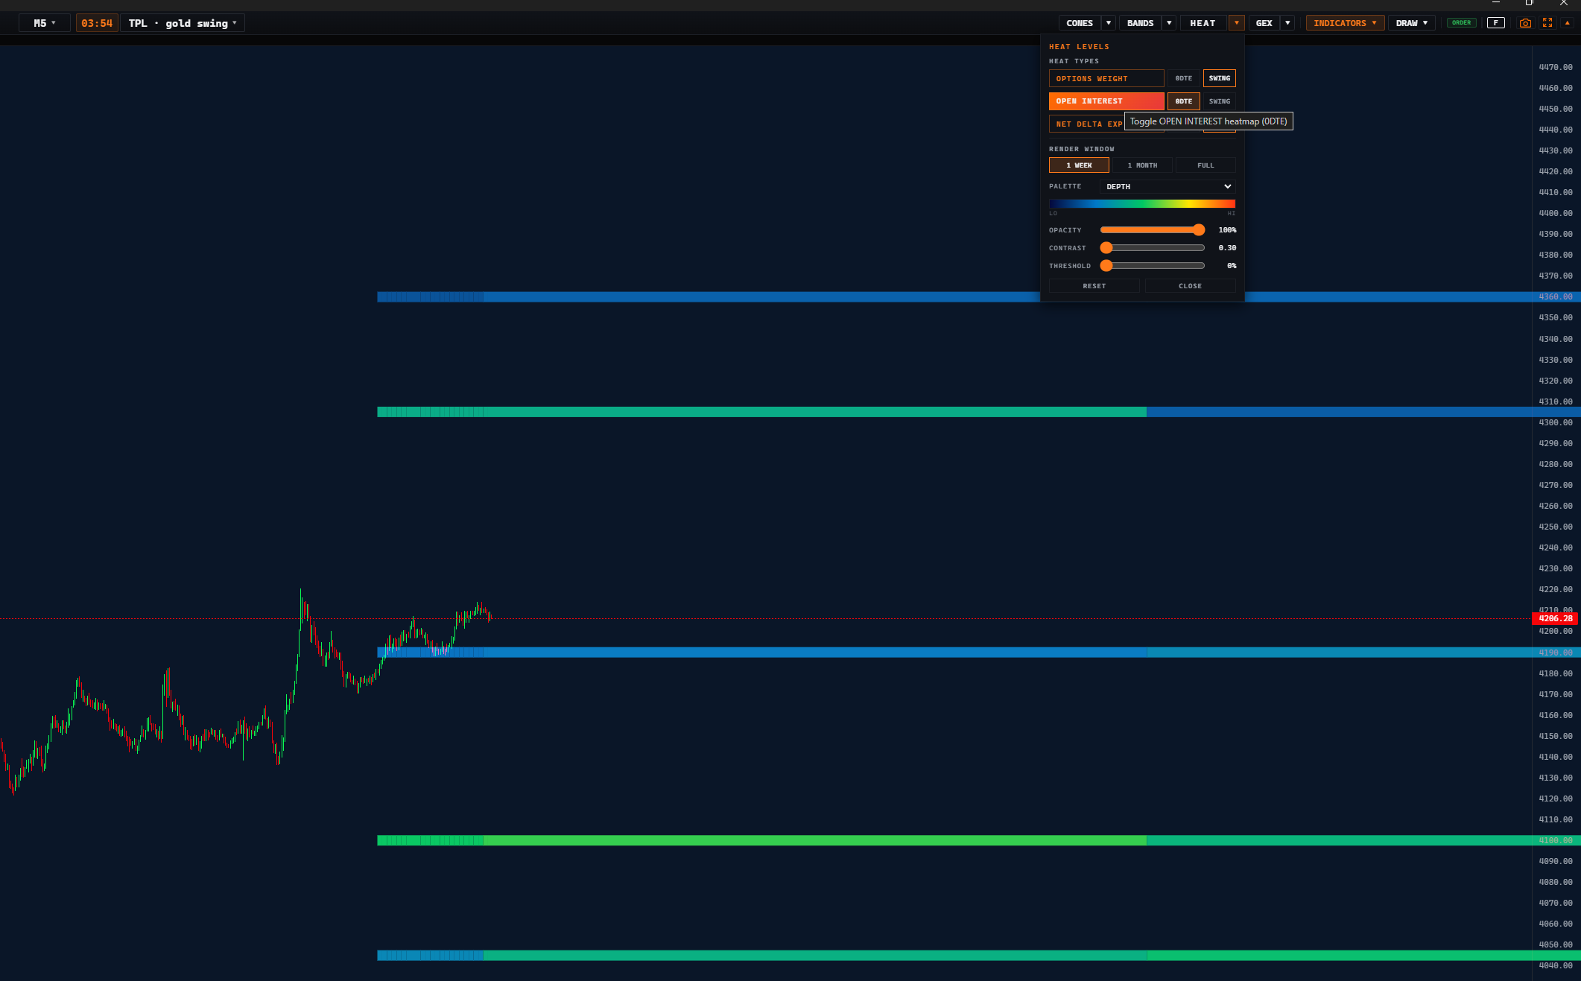Click the depth palette gradient bar

[x=1142, y=203]
